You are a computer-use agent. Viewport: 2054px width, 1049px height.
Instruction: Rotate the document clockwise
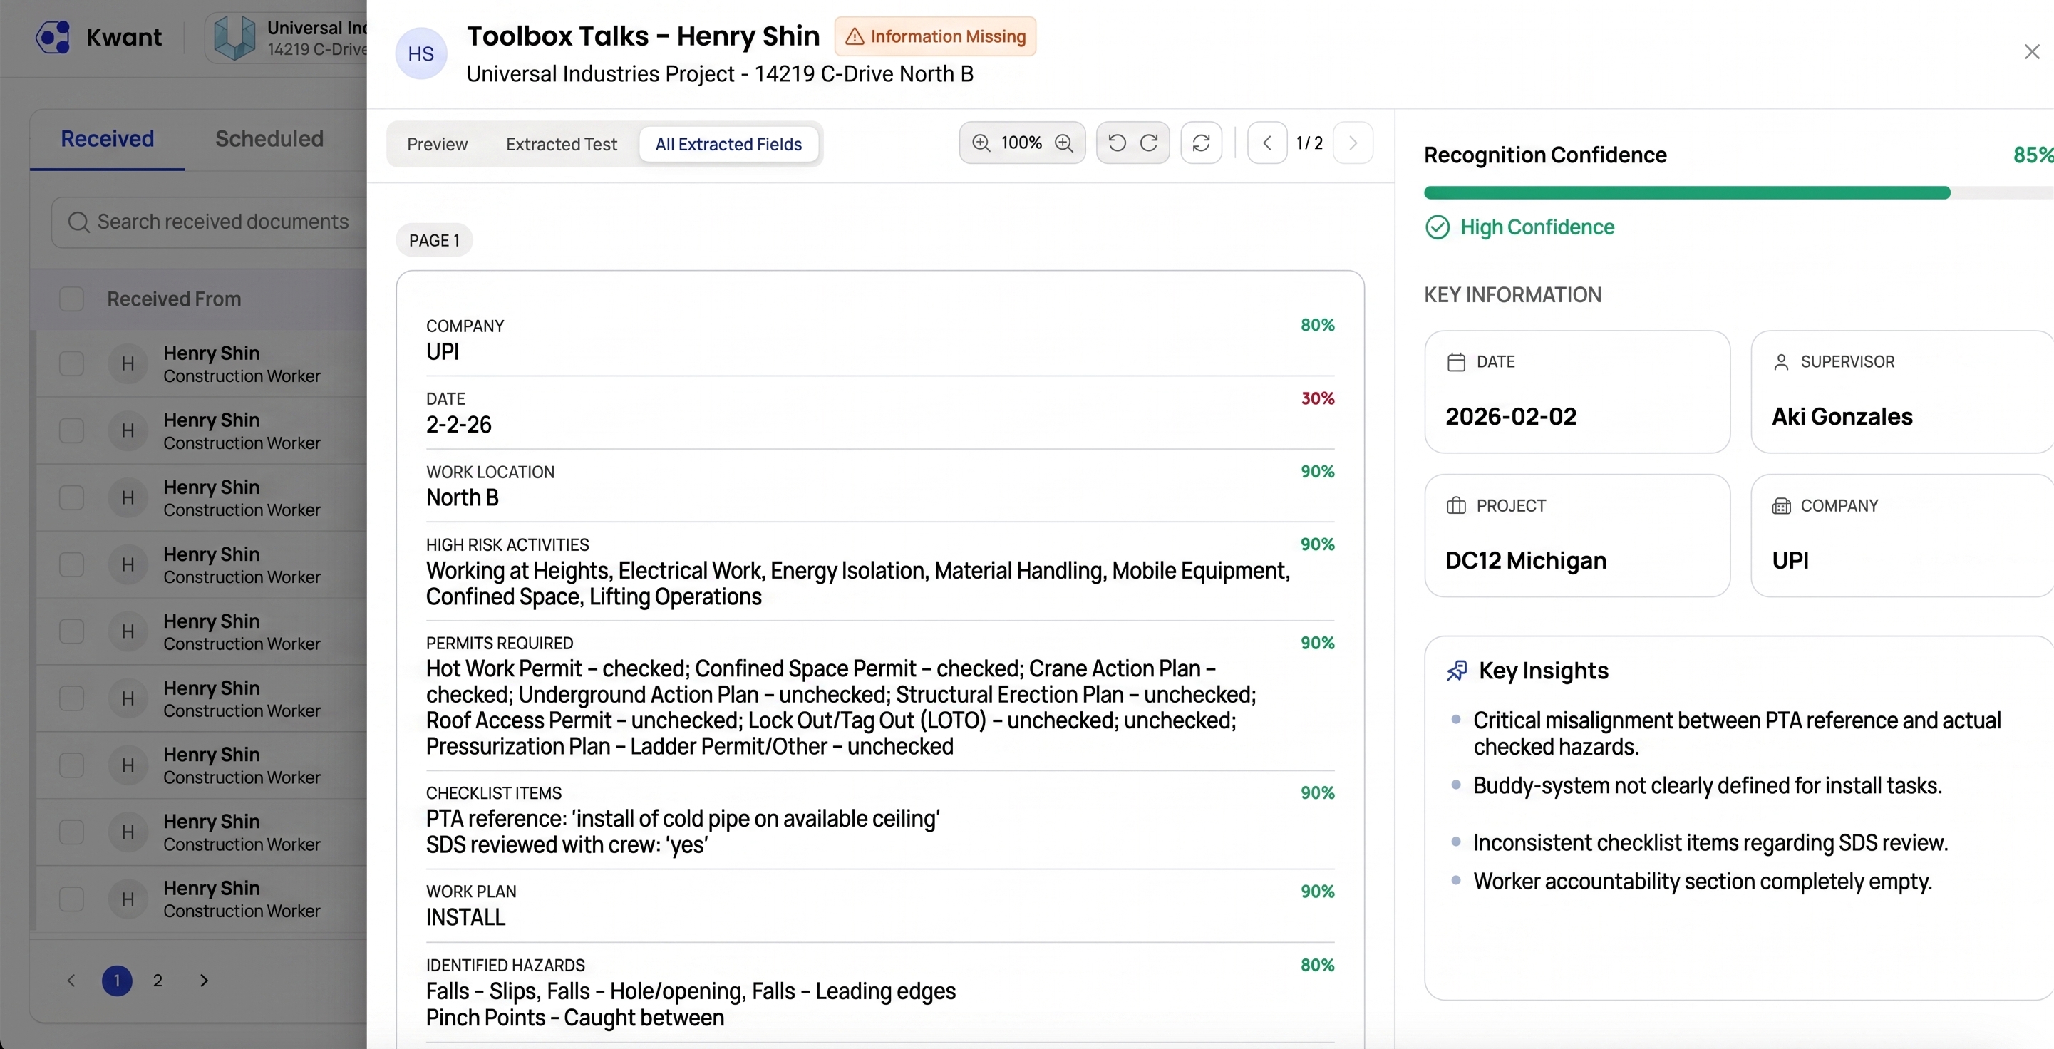coord(1149,143)
